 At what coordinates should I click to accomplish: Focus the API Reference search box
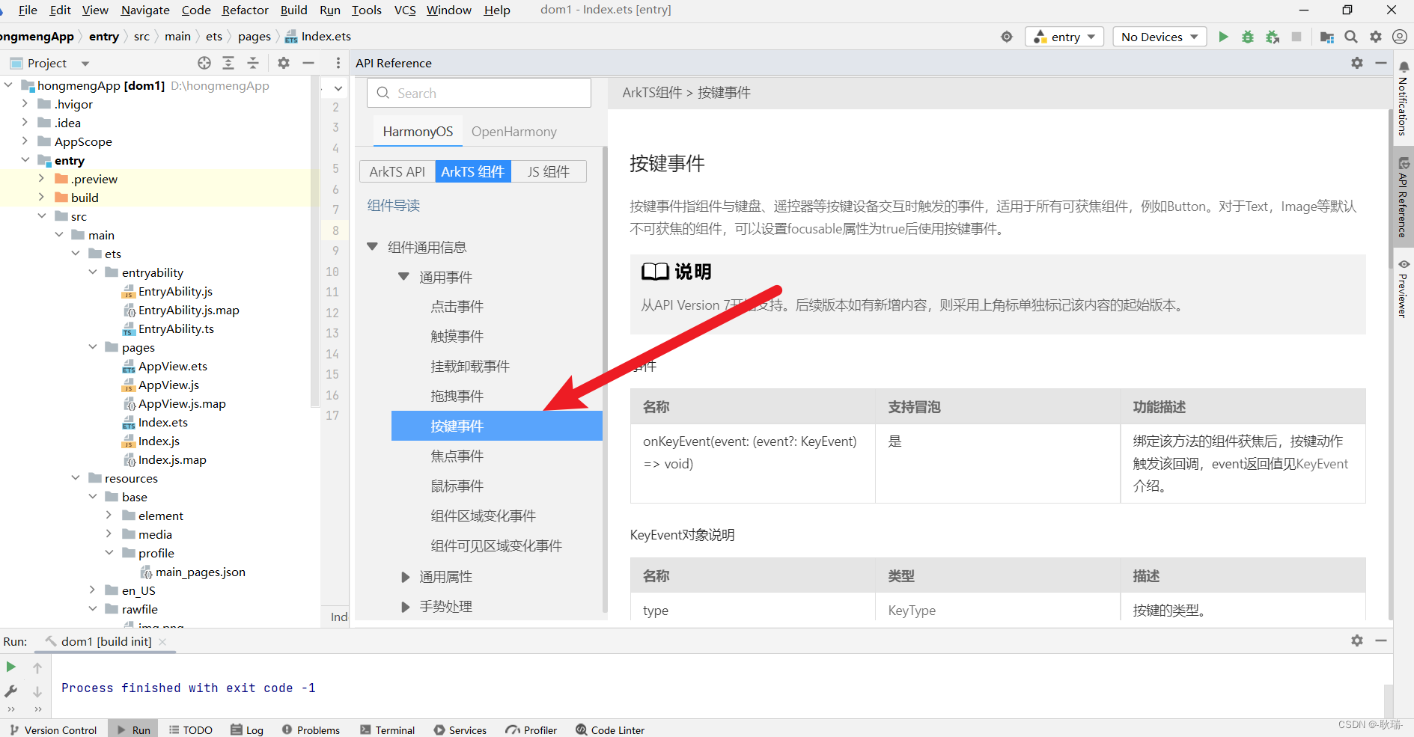click(x=479, y=93)
